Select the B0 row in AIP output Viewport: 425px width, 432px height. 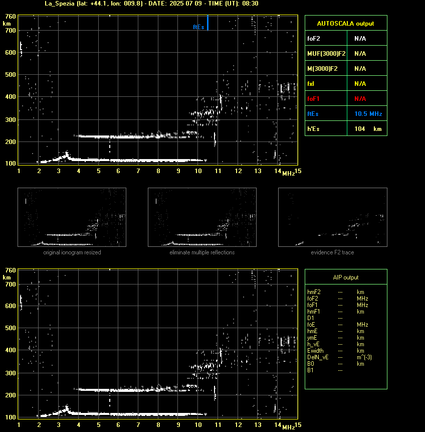pyautogui.click(x=336, y=364)
